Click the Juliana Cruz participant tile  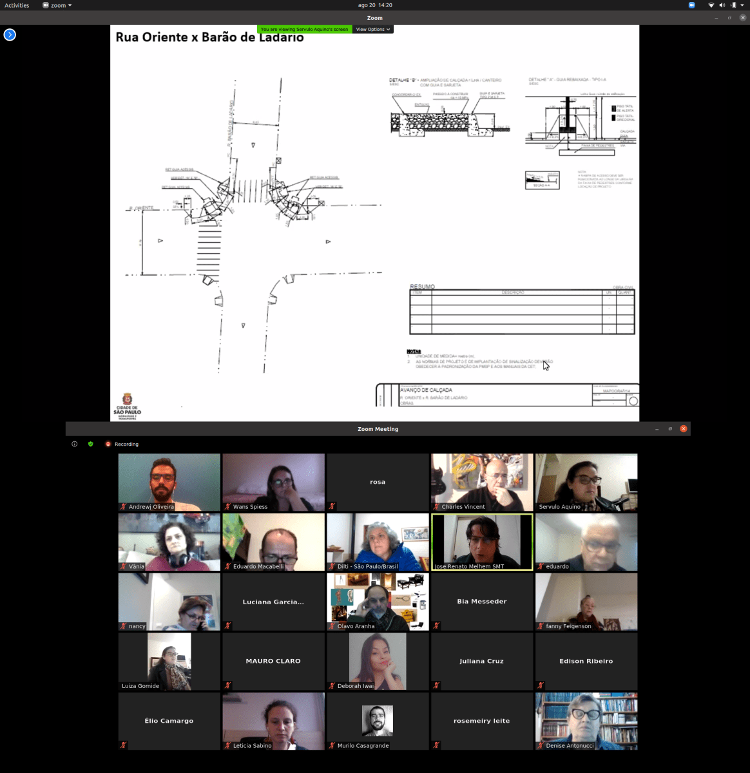482,661
